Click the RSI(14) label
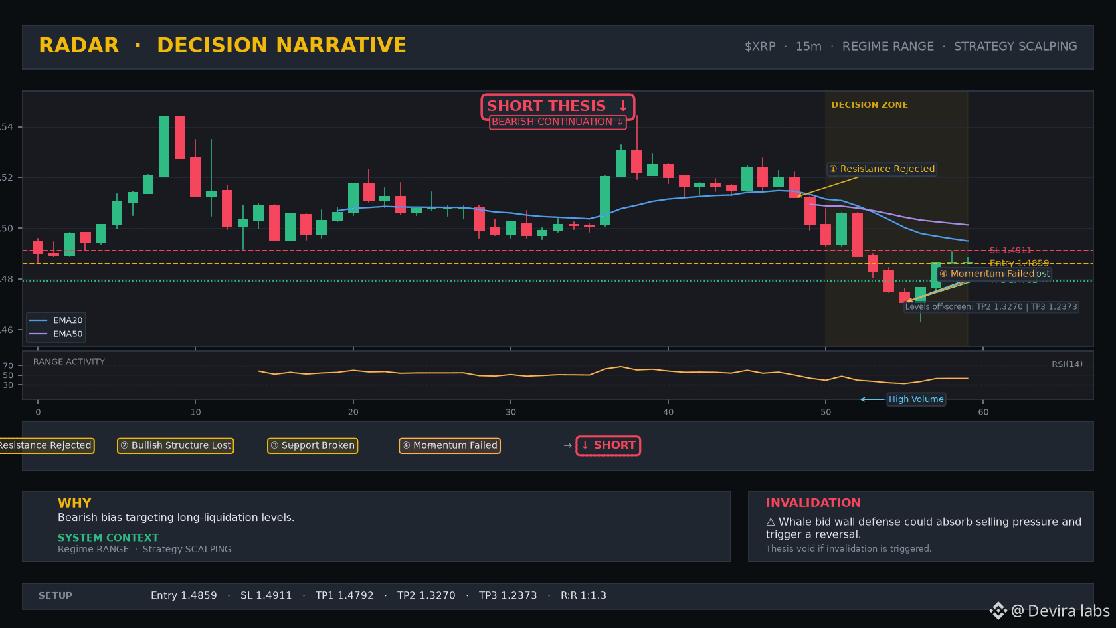 point(1067,364)
